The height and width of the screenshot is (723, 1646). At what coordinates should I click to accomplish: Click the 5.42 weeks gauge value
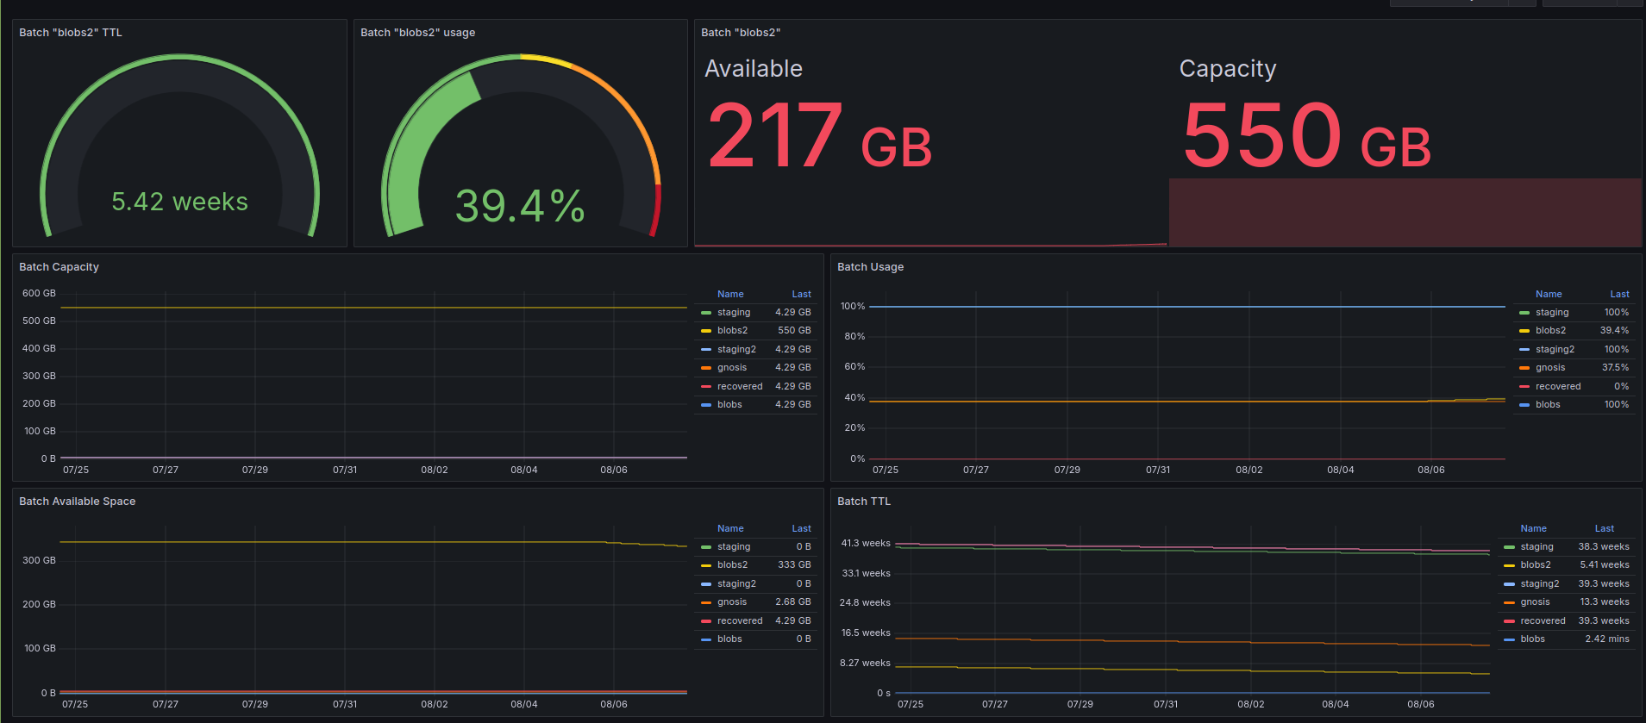179,202
